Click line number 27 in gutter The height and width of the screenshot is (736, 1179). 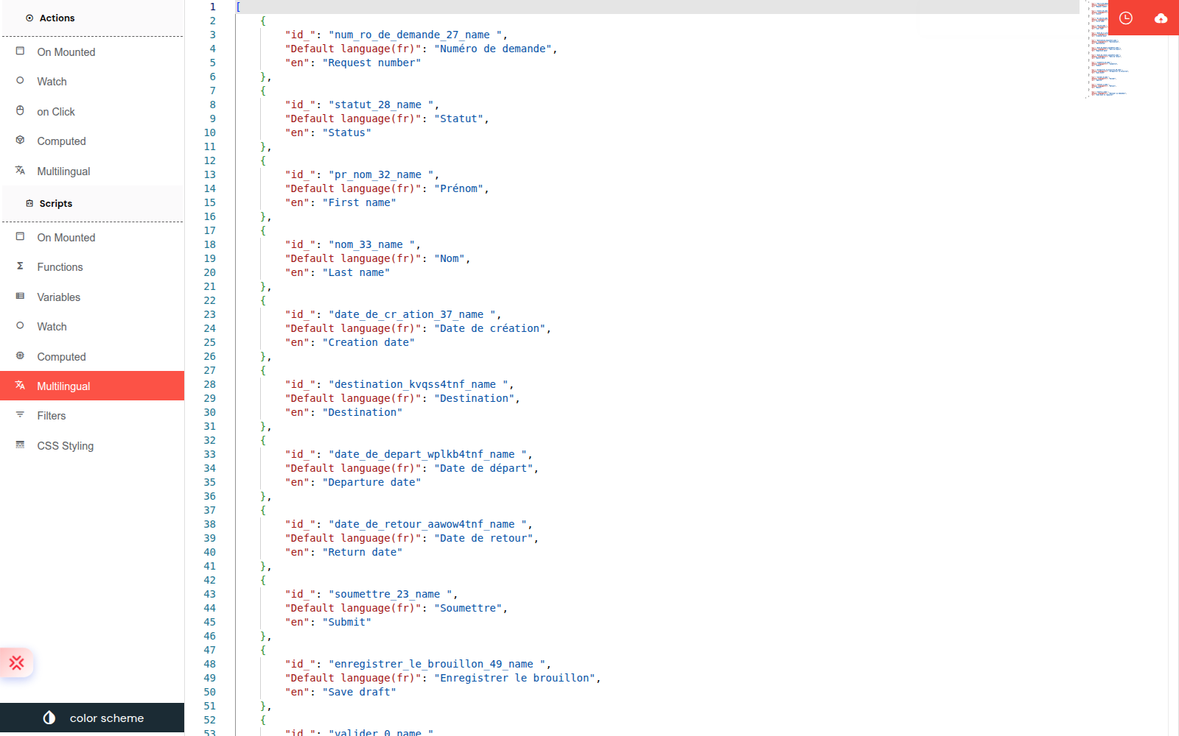pos(209,371)
